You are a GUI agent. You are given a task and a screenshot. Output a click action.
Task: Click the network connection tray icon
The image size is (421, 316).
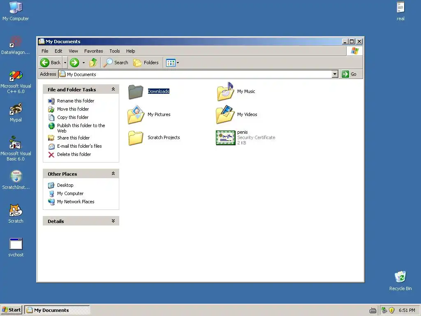point(384,310)
